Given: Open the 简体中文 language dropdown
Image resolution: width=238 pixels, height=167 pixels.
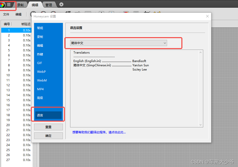Looking at the screenshot, I should [x=118, y=43].
